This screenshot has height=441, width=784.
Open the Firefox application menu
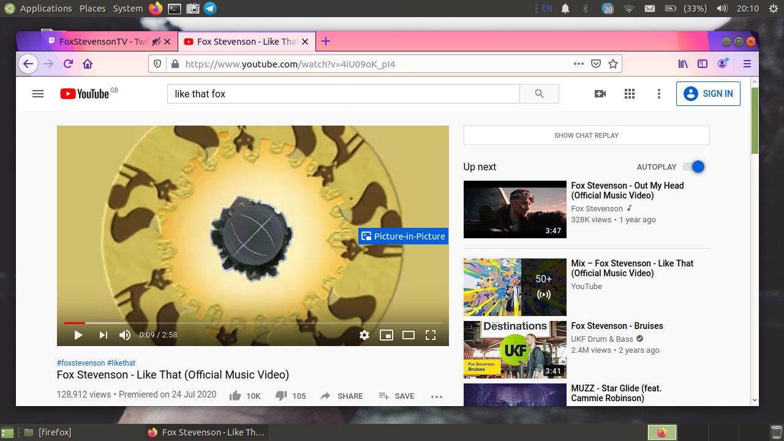point(747,64)
